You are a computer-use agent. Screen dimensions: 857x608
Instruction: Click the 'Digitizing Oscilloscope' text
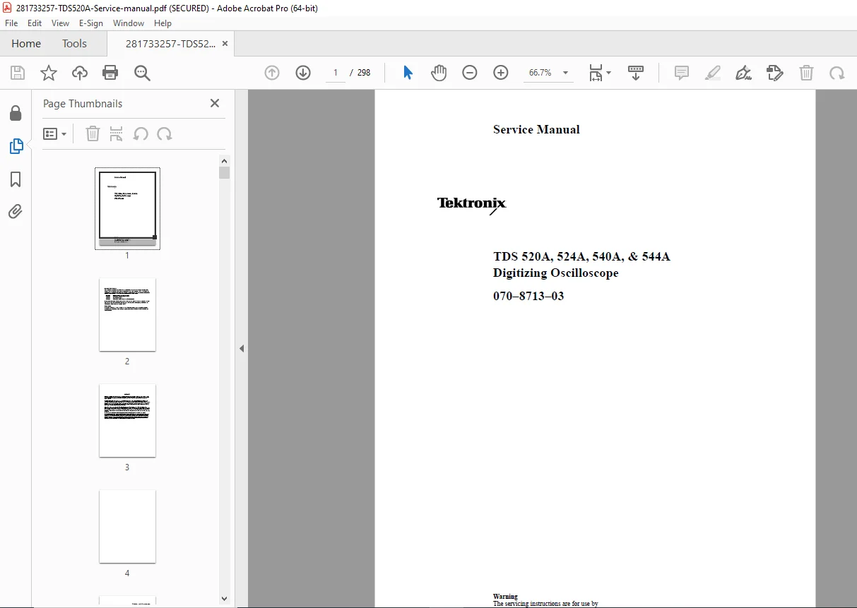[556, 273]
